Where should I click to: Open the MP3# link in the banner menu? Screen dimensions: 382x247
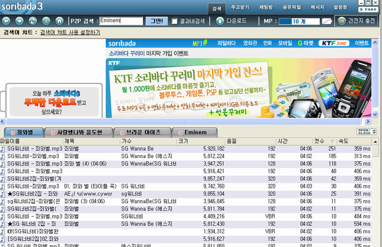click(x=200, y=43)
